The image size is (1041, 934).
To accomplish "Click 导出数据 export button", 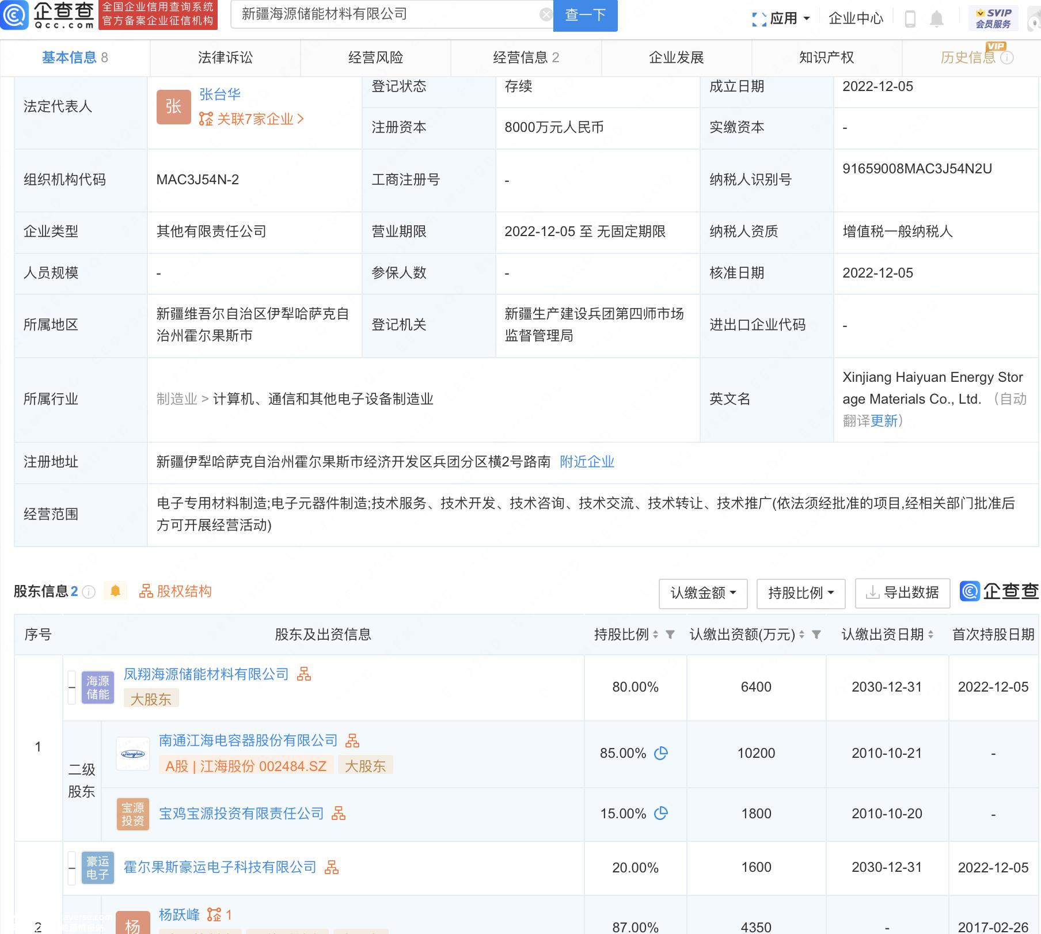I will point(902,593).
